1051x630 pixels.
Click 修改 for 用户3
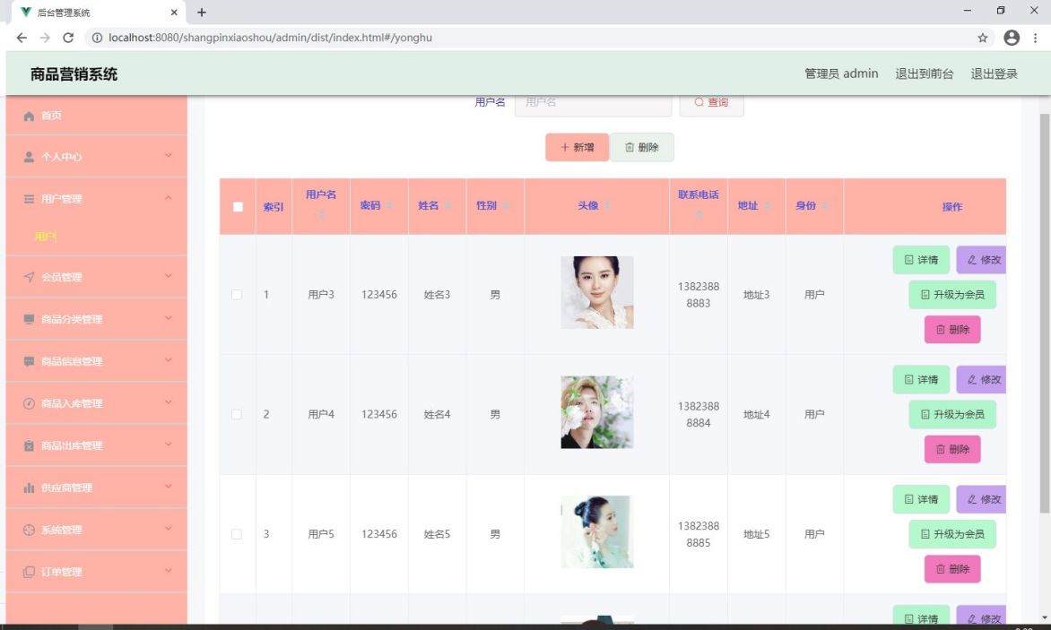coord(981,260)
